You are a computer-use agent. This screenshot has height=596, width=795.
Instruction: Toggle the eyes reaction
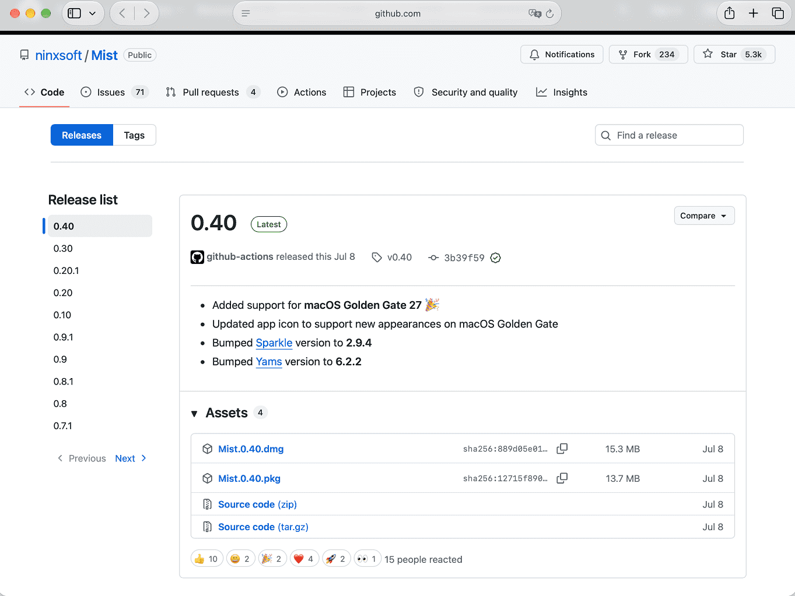tap(367, 559)
